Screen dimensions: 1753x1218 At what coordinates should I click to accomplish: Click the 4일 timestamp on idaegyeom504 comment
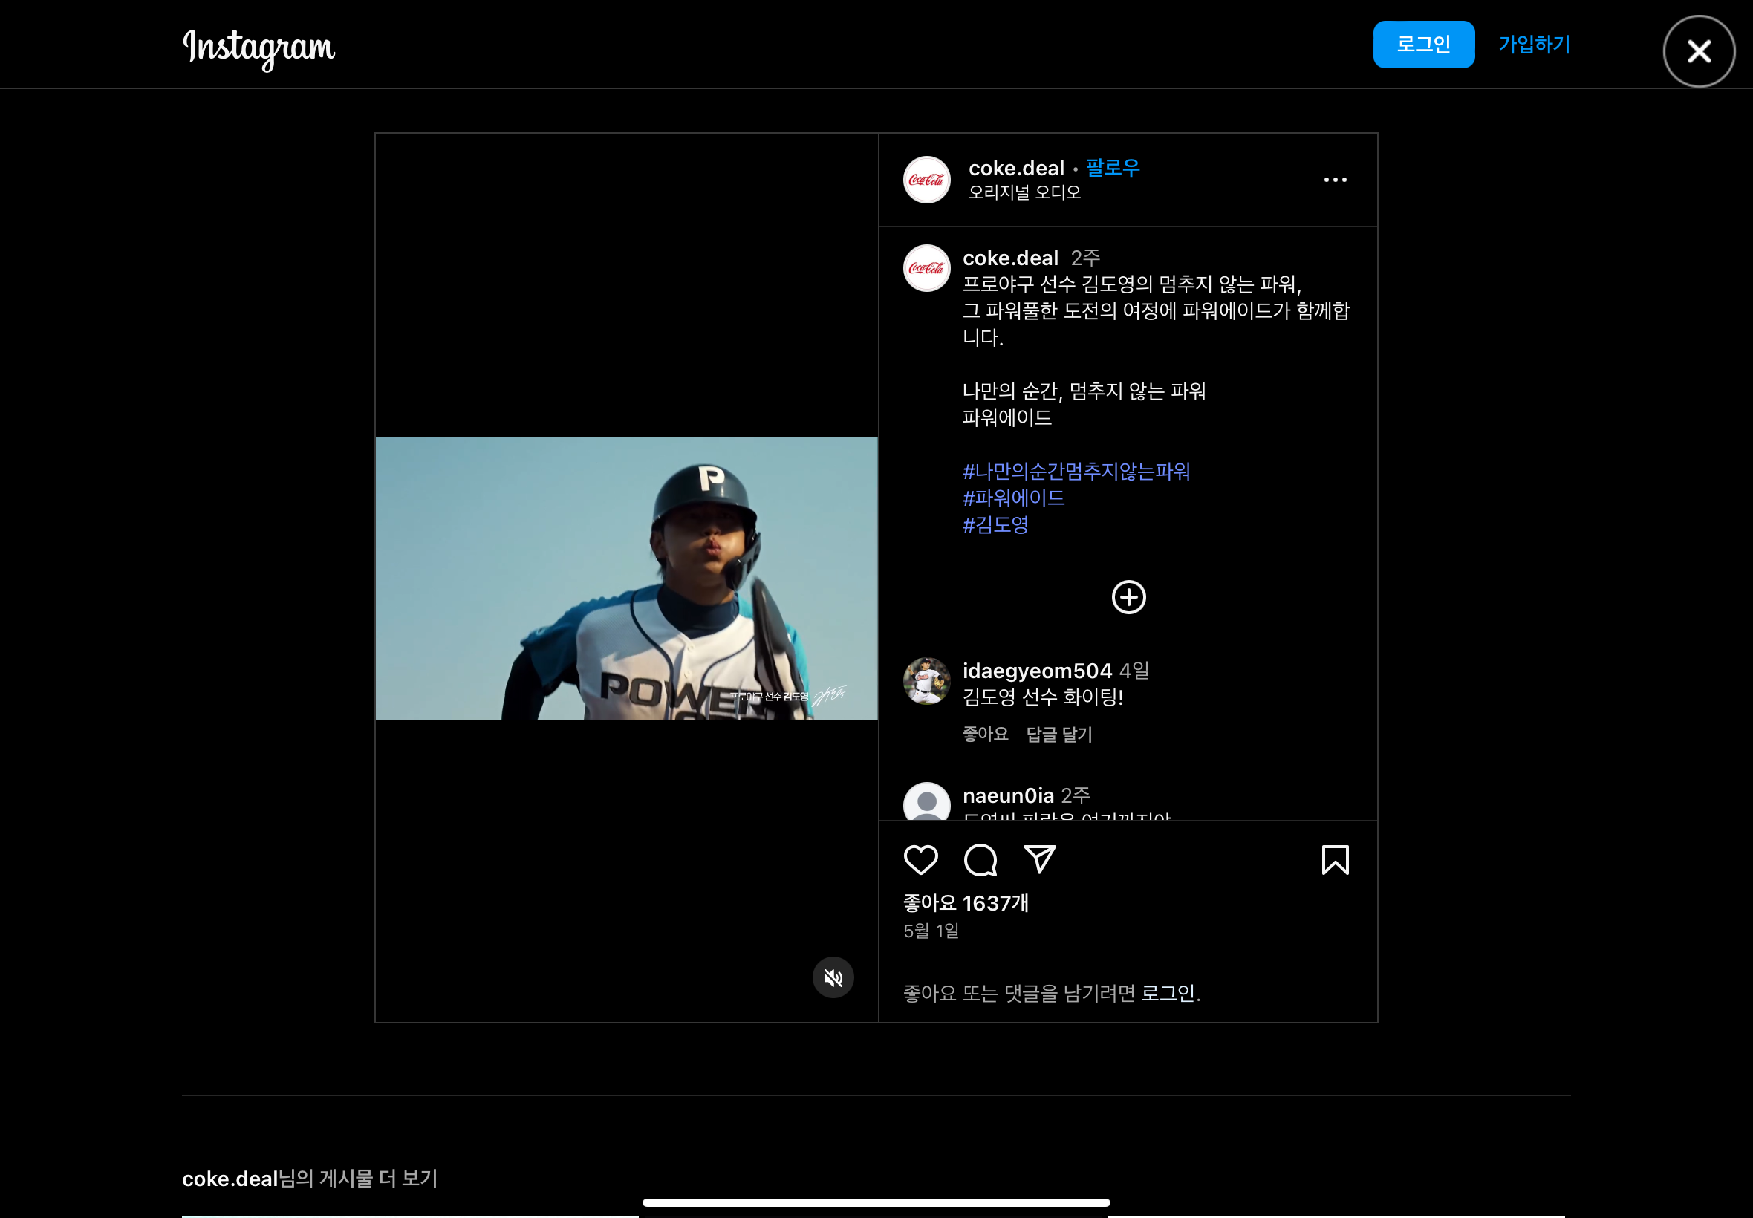coord(1134,671)
